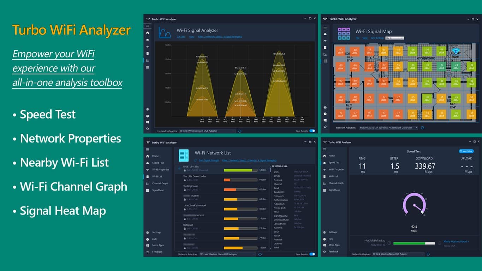
Task: Open Grid Setting size dropdown in Signal Map
Action: coord(394,38)
